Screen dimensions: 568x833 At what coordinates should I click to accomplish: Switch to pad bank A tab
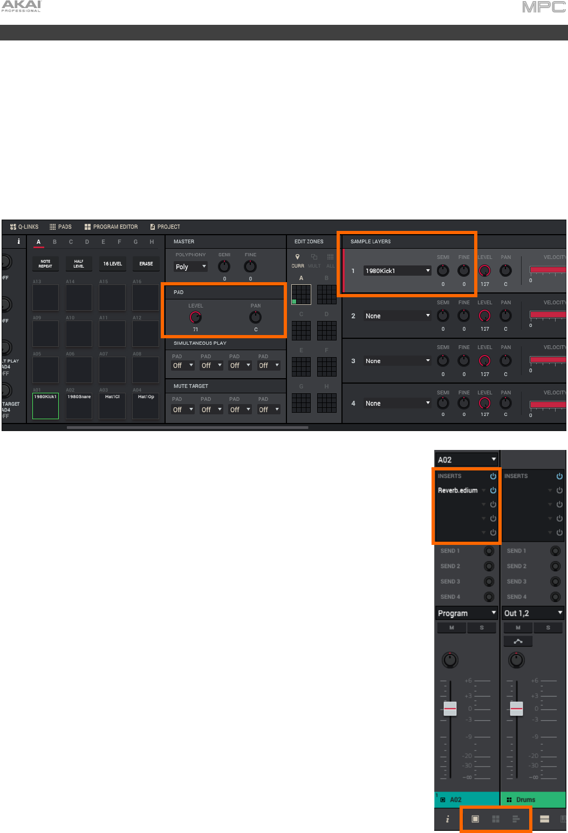(x=38, y=242)
